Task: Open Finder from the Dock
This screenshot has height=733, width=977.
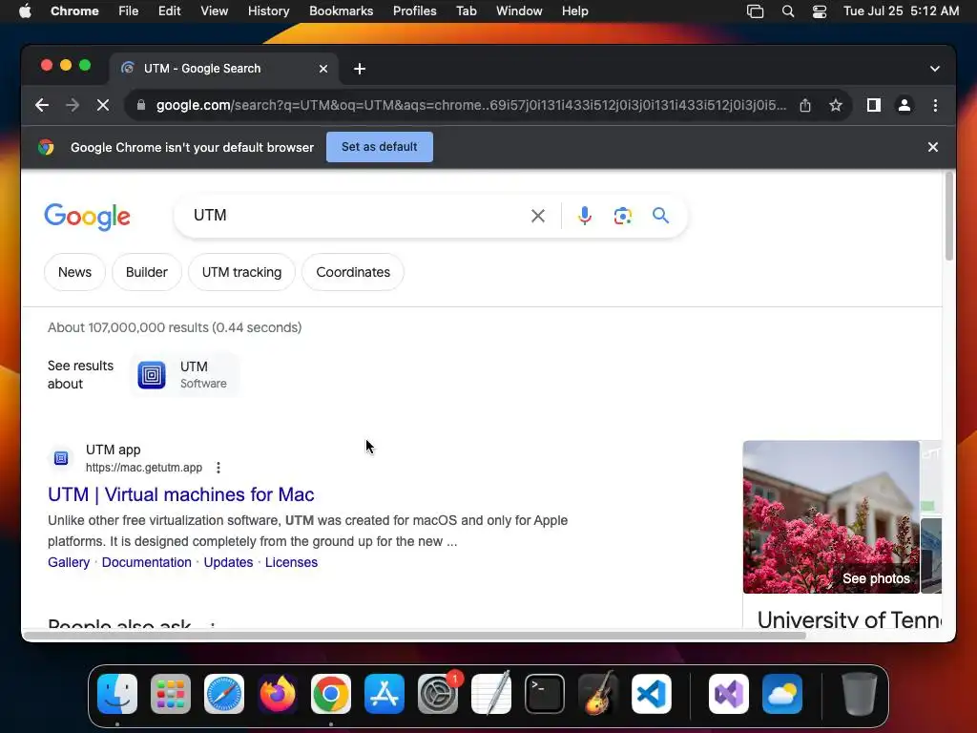Action: coord(117,694)
